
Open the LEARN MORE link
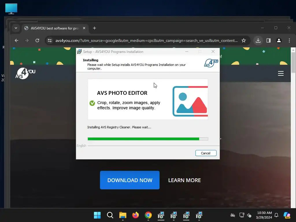(x=184, y=180)
